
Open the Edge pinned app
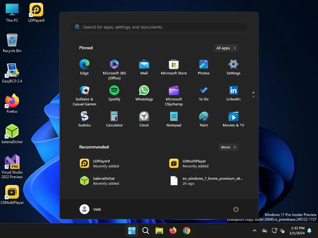pos(84,67)
